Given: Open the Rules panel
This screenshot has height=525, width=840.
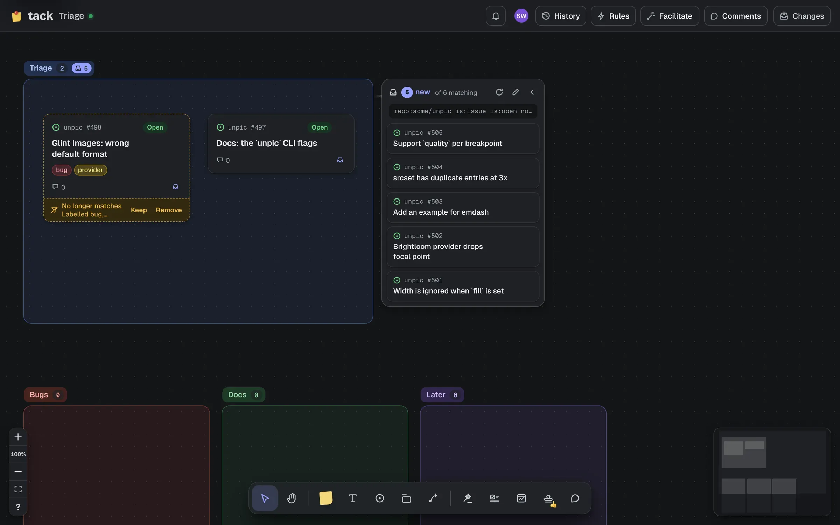Looking at the screenshot, I should (x=613, y=16).
